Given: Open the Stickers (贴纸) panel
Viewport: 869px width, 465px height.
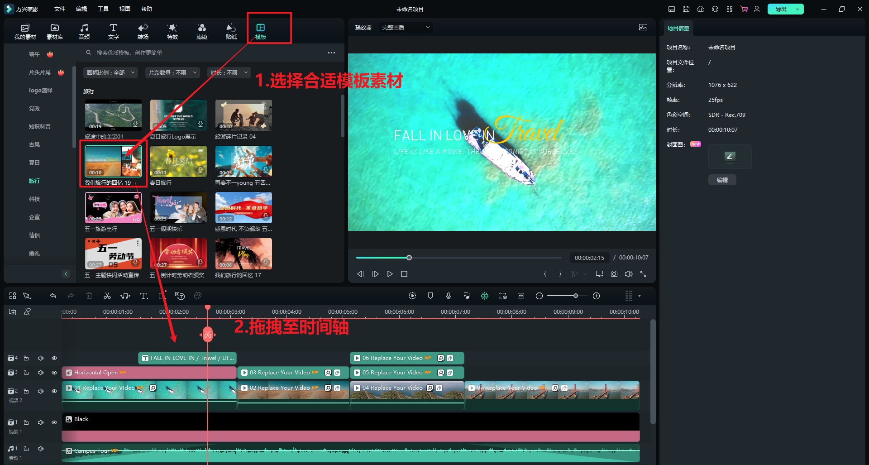Looking at the screenshot, I should (231, 31).
